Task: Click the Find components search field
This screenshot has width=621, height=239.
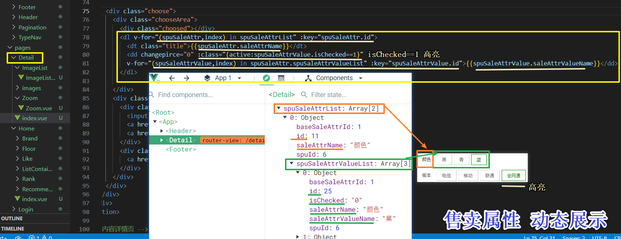Action: [185, 94]
